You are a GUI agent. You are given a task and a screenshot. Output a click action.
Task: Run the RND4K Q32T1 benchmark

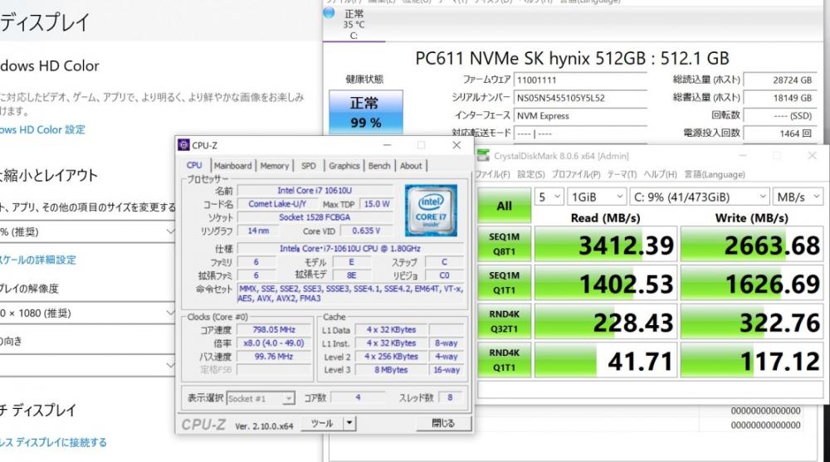pos(504,321)
